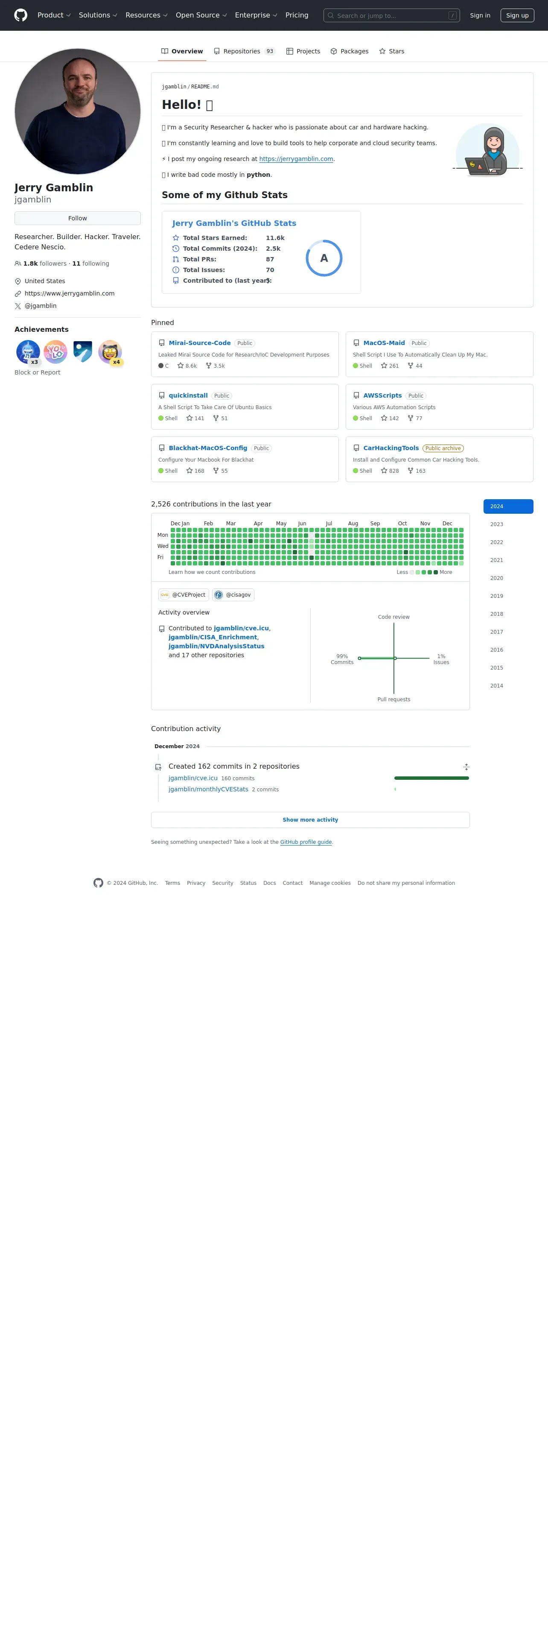Click the Jerry Gamblin profile avatar
This screenshot has height=1645, width=548.
[x=78, y=111]
